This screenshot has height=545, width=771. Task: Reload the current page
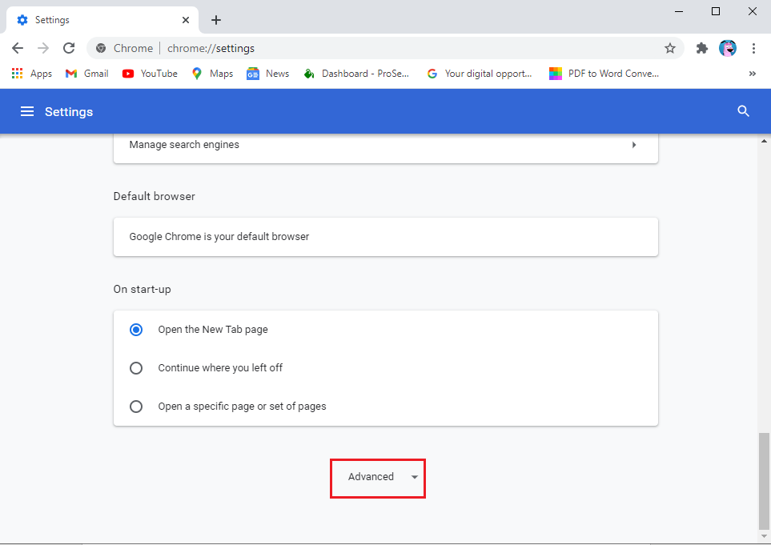point(69,48)
